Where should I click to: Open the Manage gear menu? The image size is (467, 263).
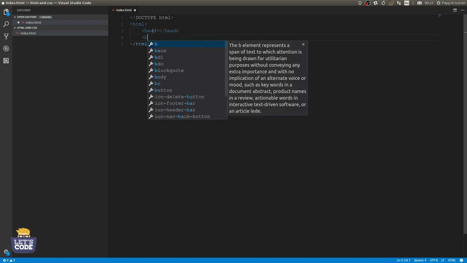(6, 252)
